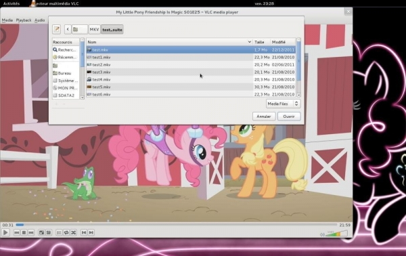Click the test4.mkv file thumbnail icon

89,79
